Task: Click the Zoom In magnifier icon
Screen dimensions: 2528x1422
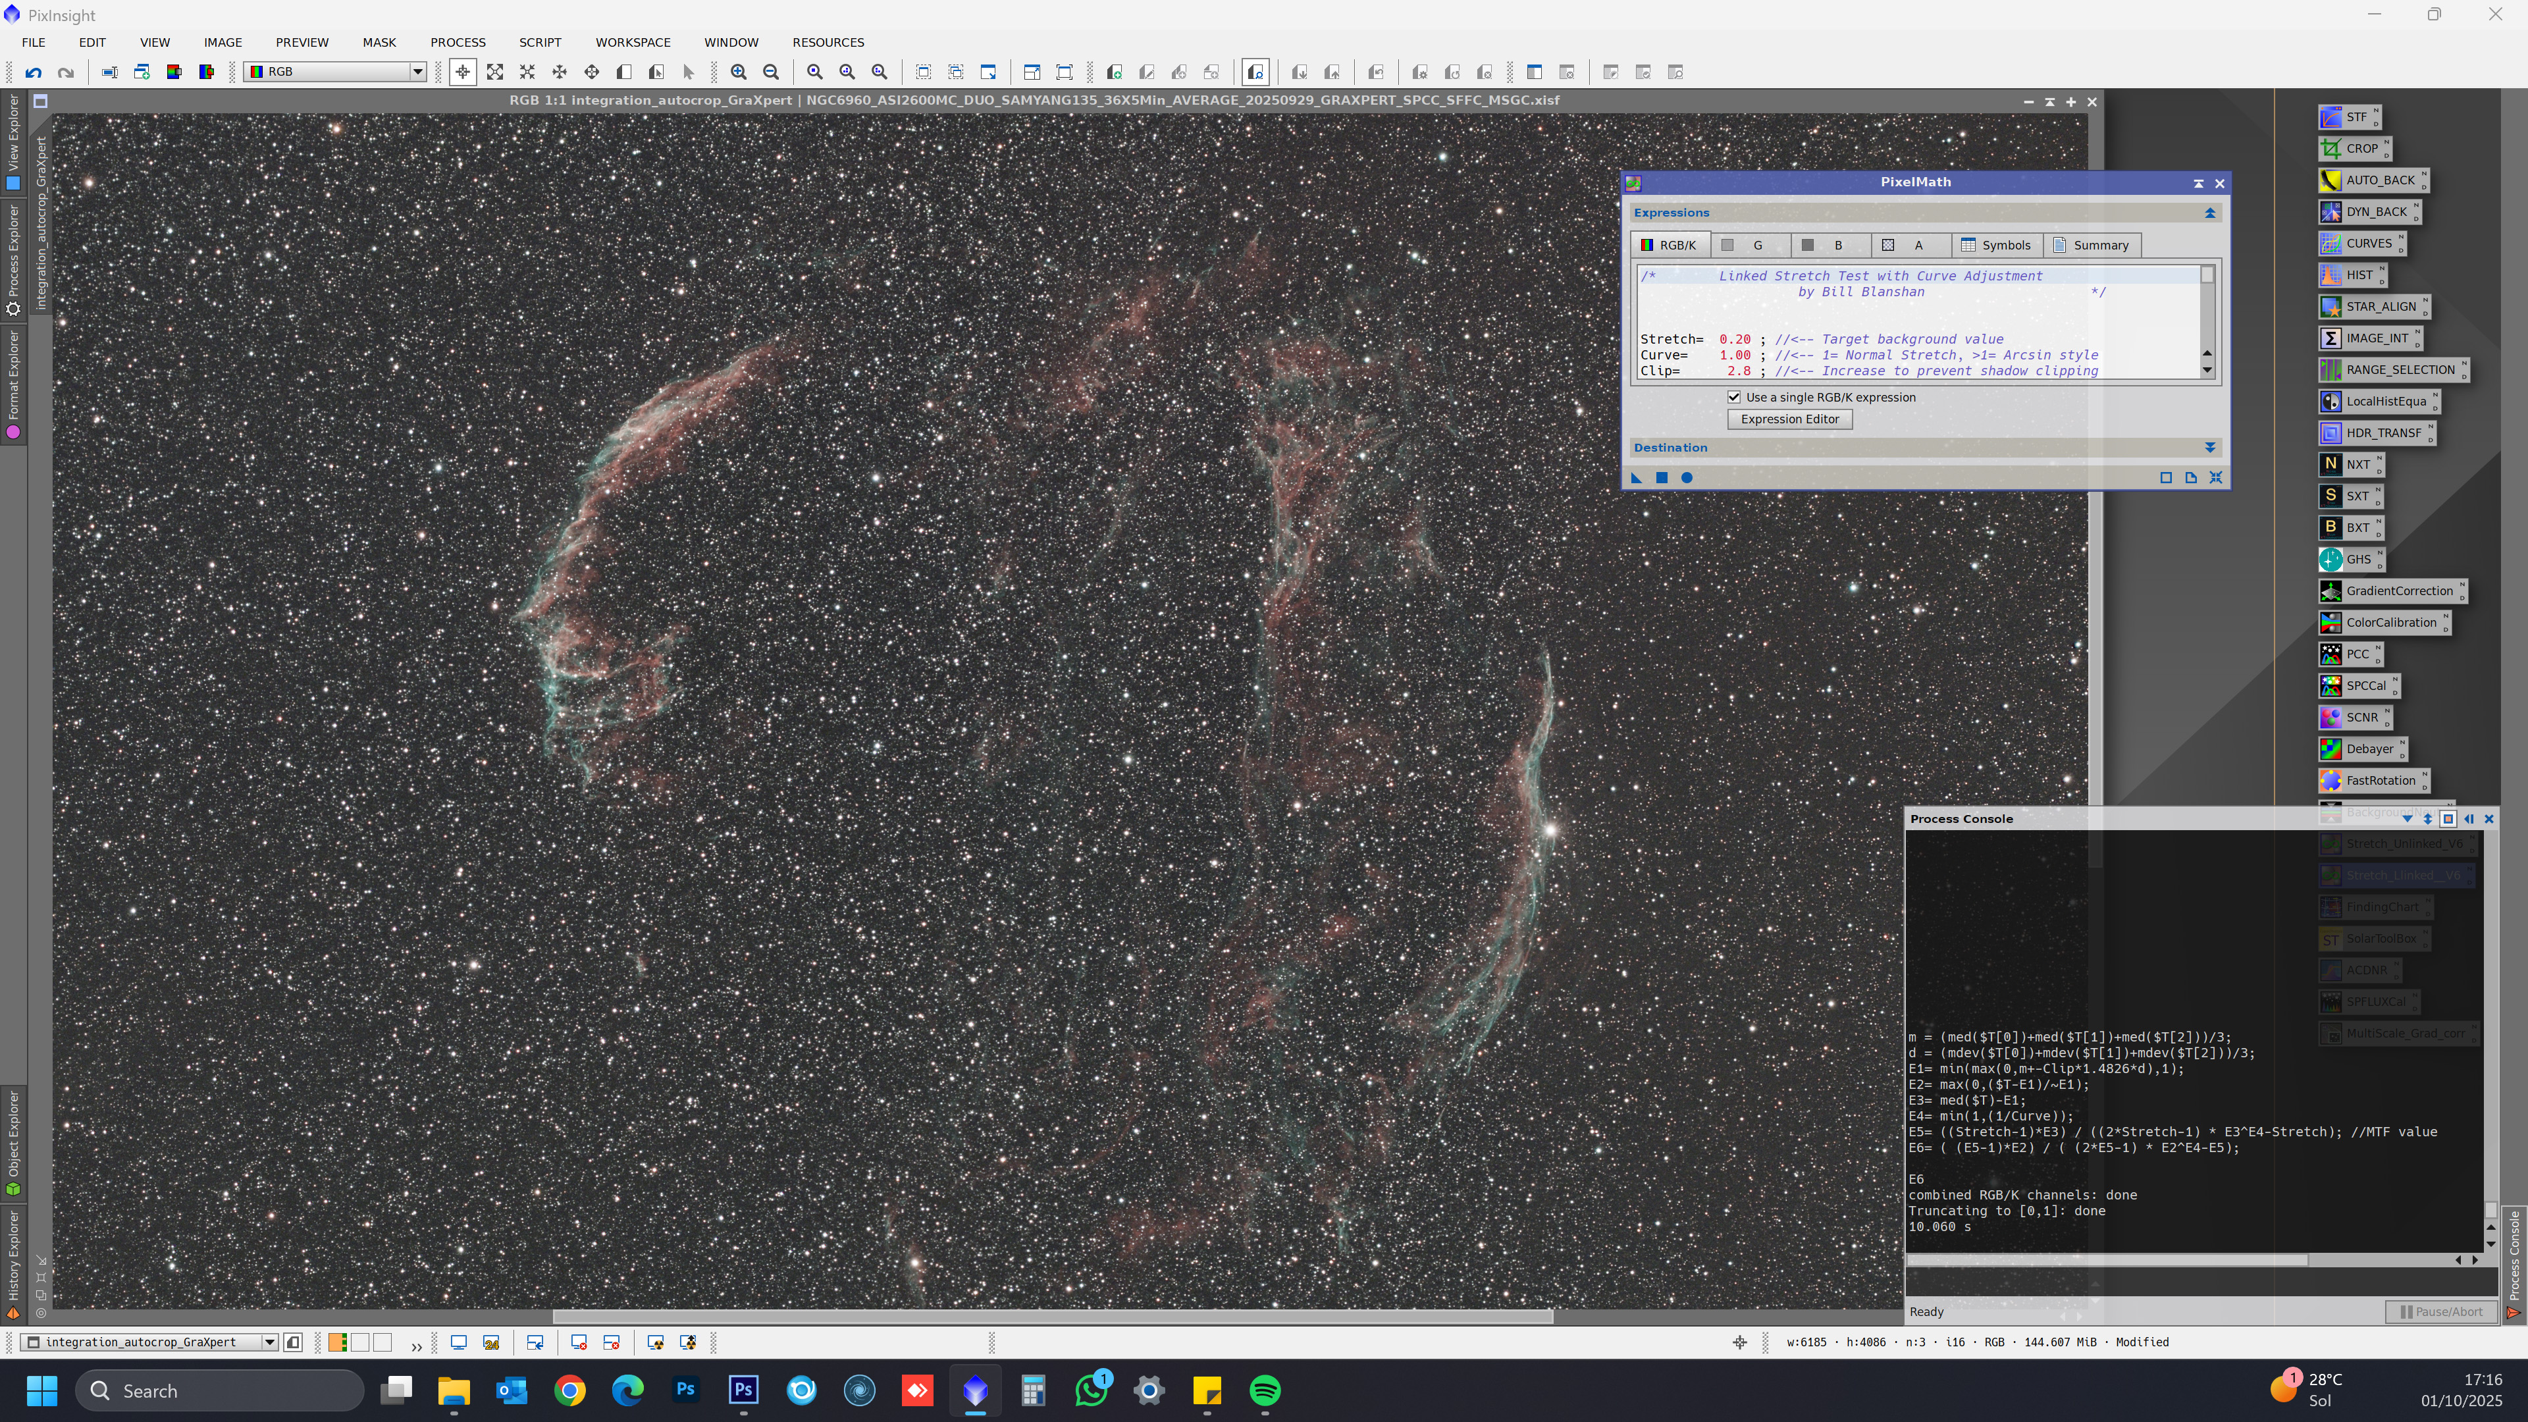Action: click(x=739, y=72)
